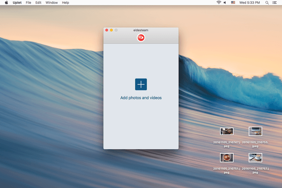Open the Help menu
The image size is (282, 188).
tap(66, 3)
